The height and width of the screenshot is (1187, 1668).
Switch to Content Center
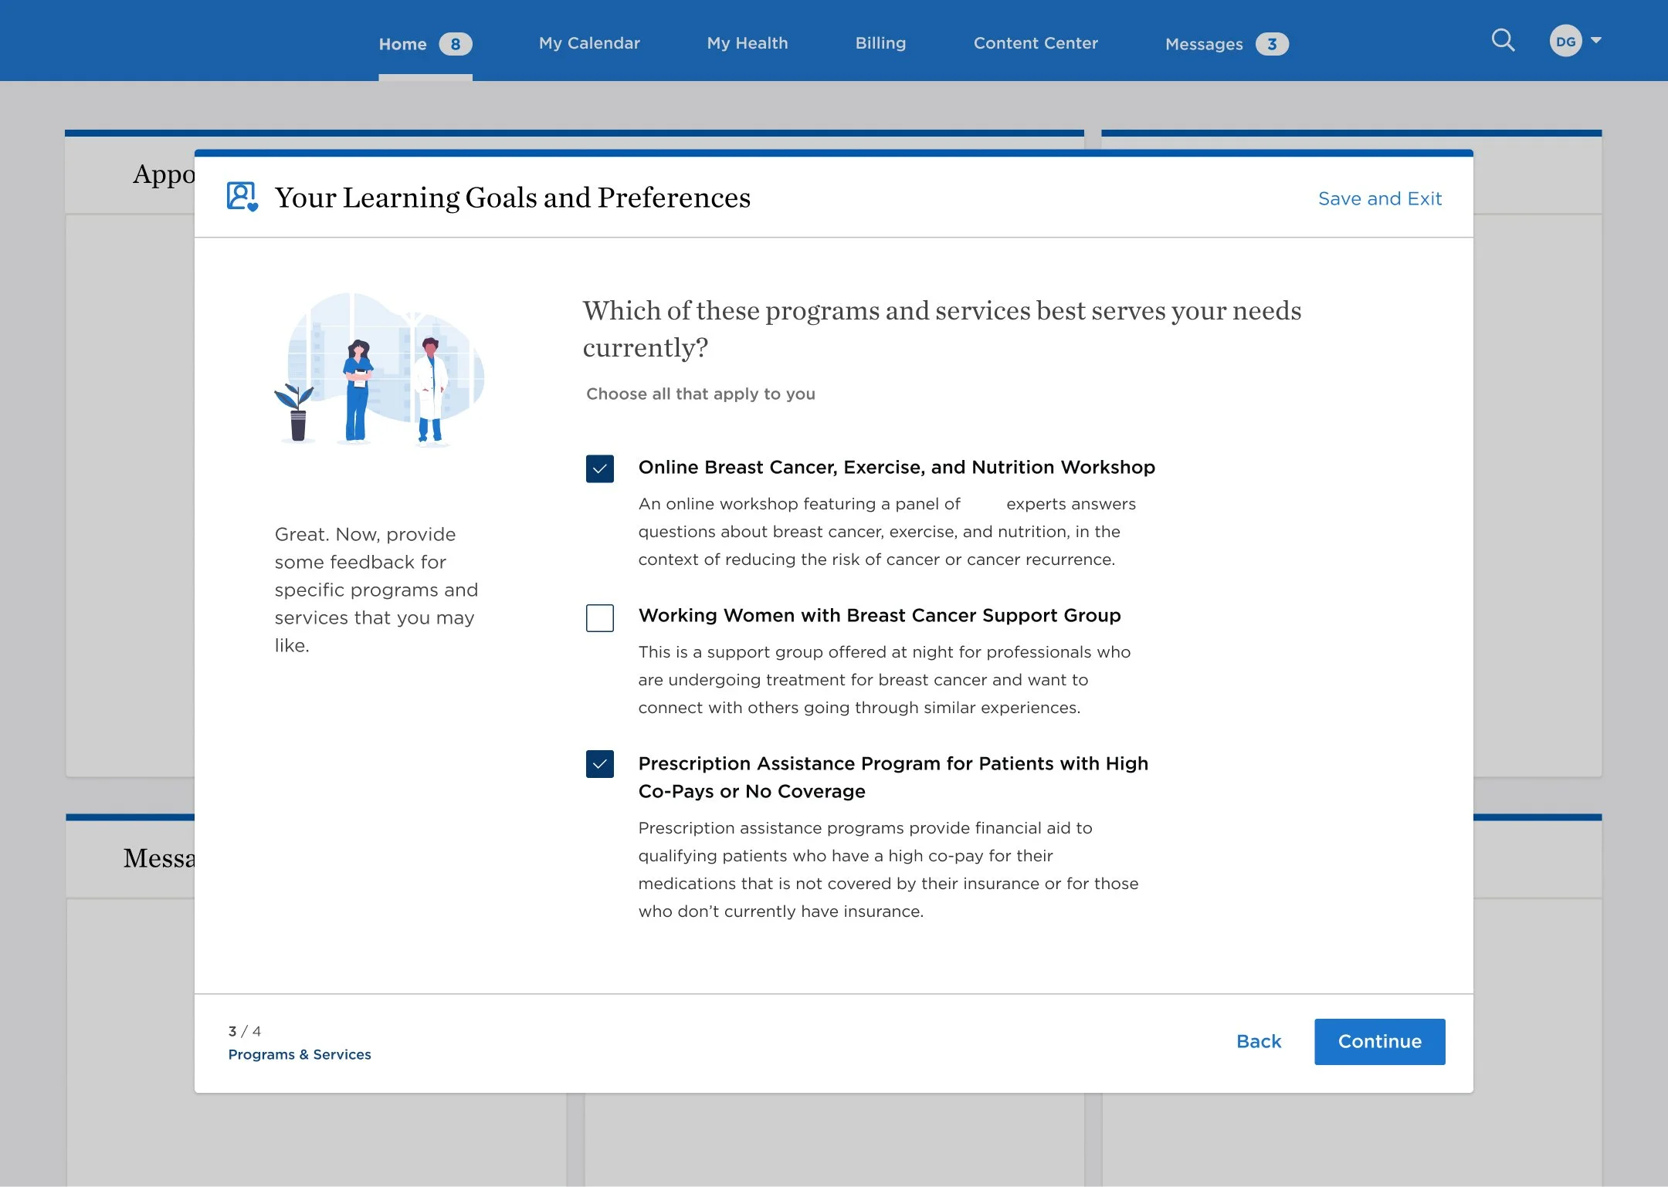tap(1035, 43)
